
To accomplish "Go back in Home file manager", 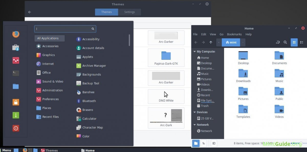I will coord(196,42).
